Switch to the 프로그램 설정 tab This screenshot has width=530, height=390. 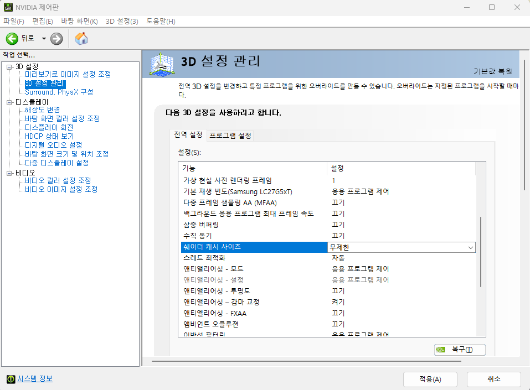tap(230, 136)
